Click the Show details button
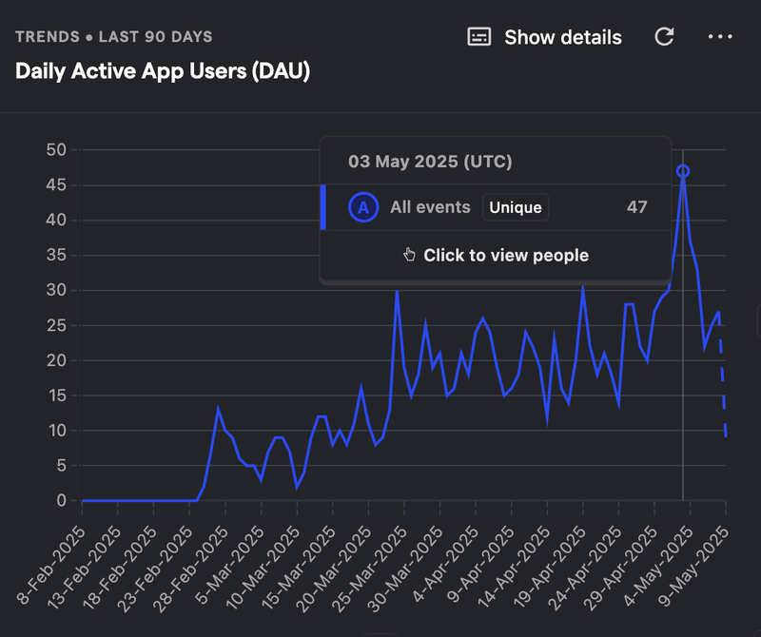Screen dimensions: 761x637 tap(542, 37)
